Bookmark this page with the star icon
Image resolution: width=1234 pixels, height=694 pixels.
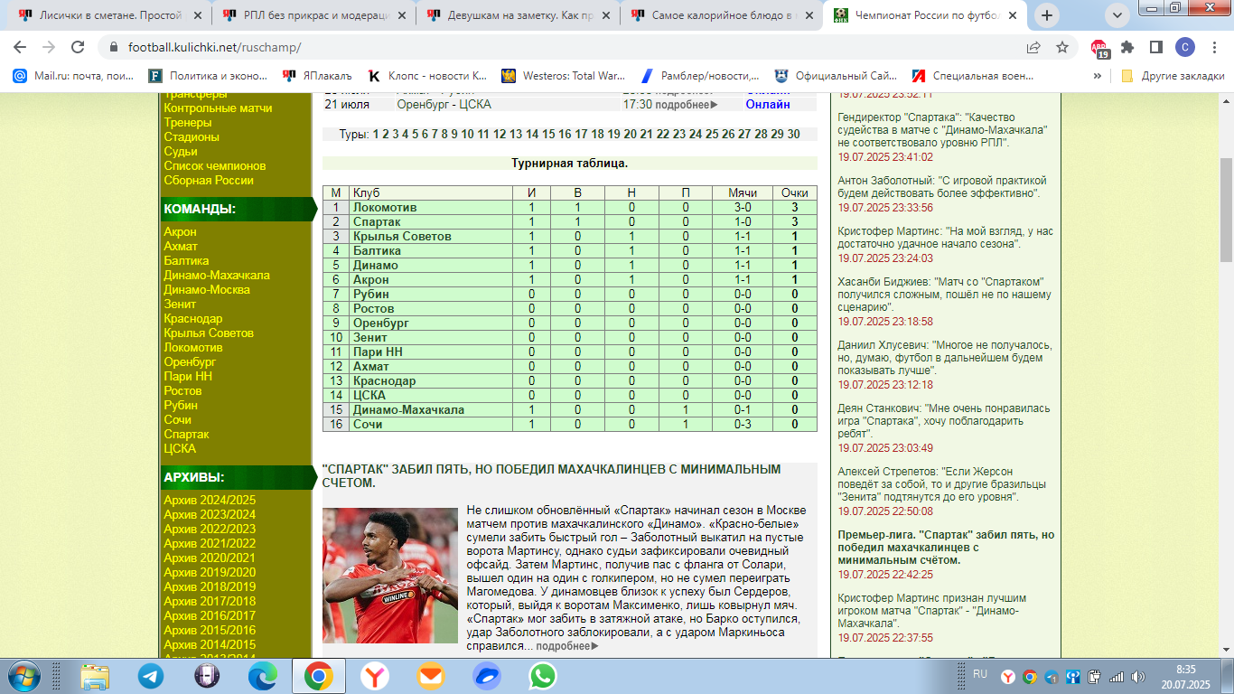tap(1062, 47)
